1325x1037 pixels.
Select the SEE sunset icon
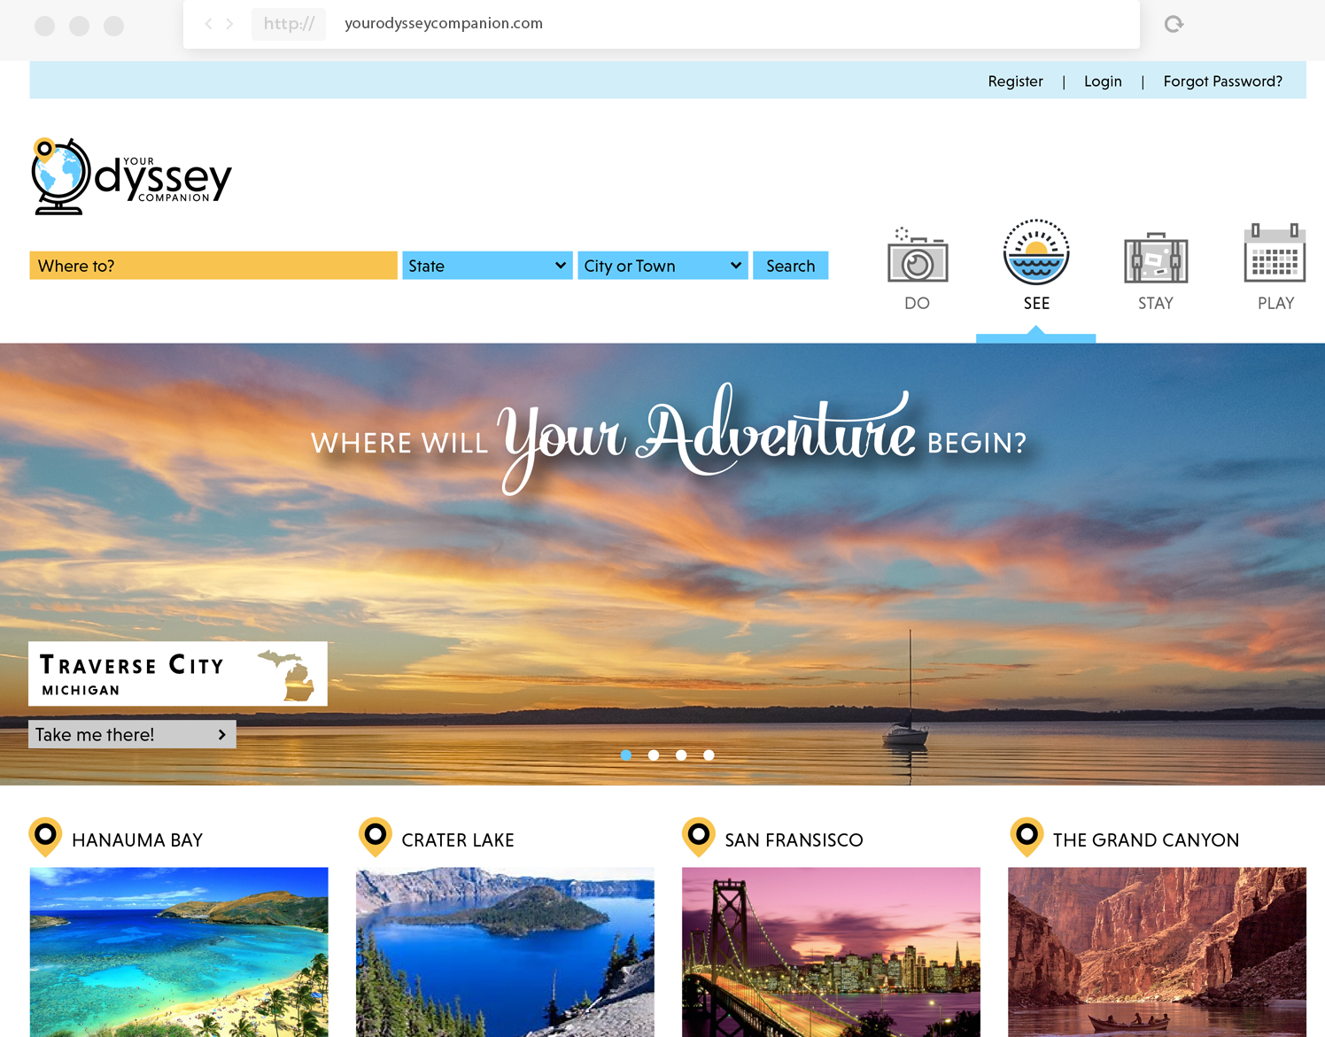(1036, 252)
